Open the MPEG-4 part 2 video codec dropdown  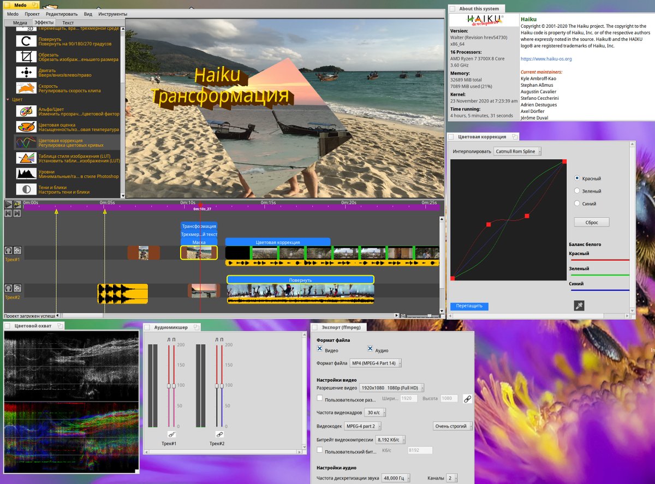363,426
